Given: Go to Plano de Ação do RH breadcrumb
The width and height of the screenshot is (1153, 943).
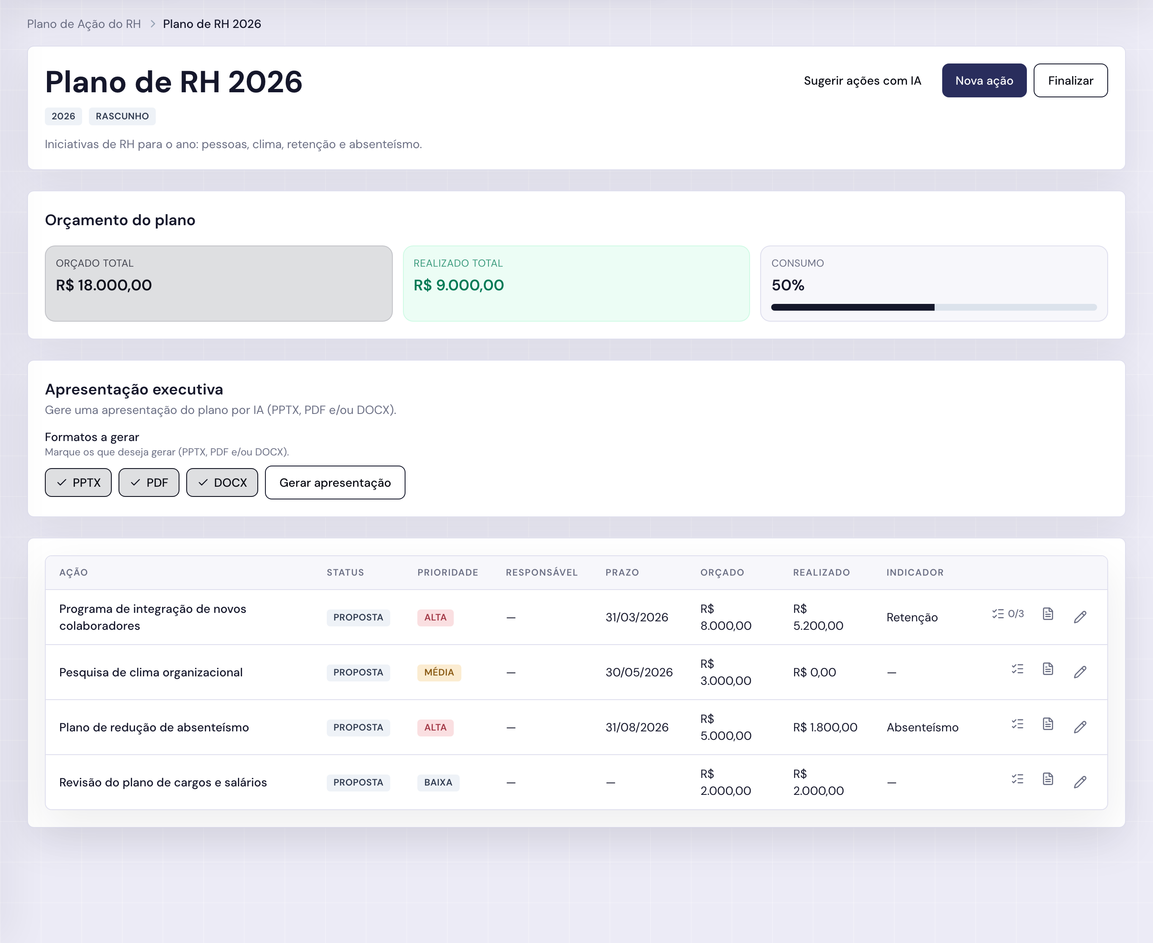Looking at the screenshot, I should (x=84, y=24).
